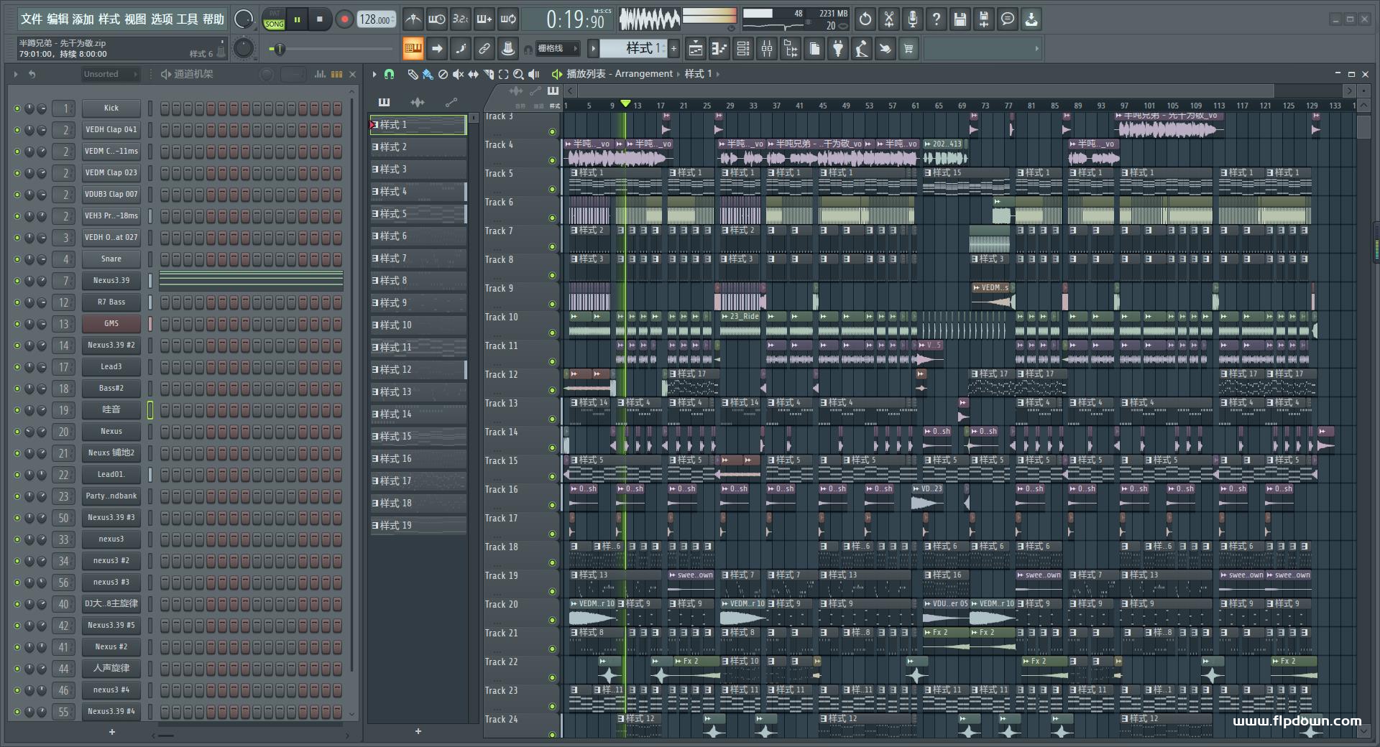
Task: Click the master pitch knob
Action: (244, 47)
